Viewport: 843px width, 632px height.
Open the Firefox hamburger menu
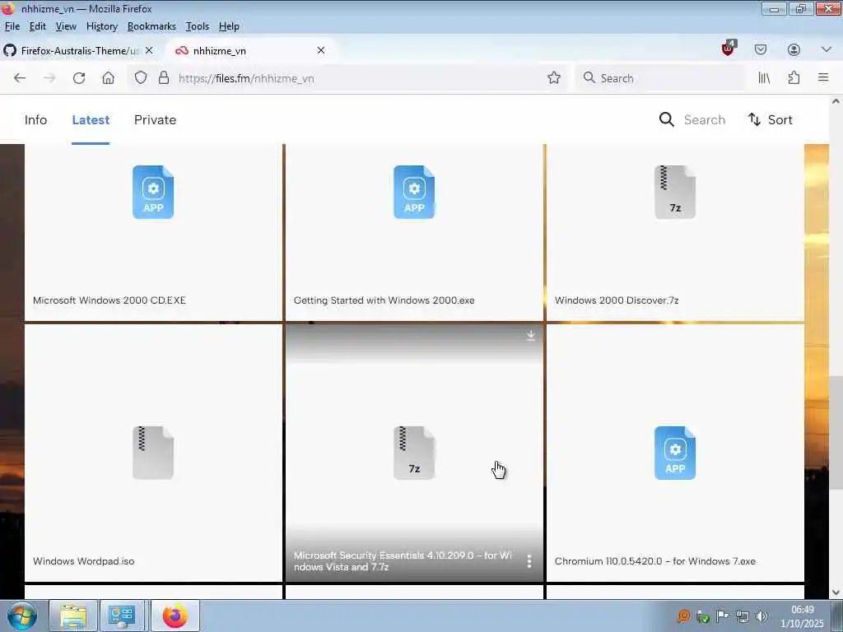pos(823,77)
